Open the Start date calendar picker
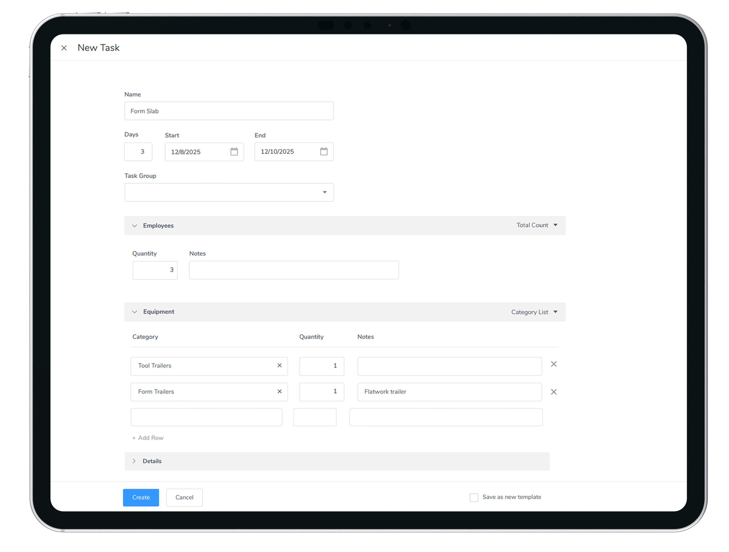The width and height of the screenshot is (729, 552). point(234,152)
